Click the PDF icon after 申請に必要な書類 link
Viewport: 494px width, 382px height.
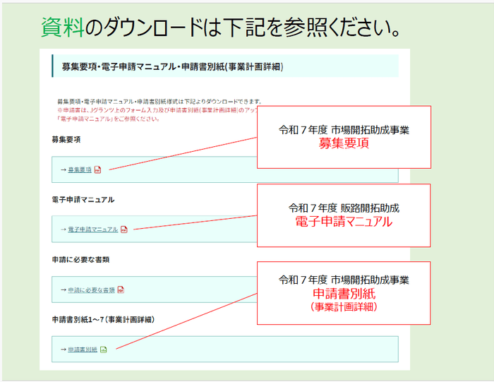(x=121, y=290)
